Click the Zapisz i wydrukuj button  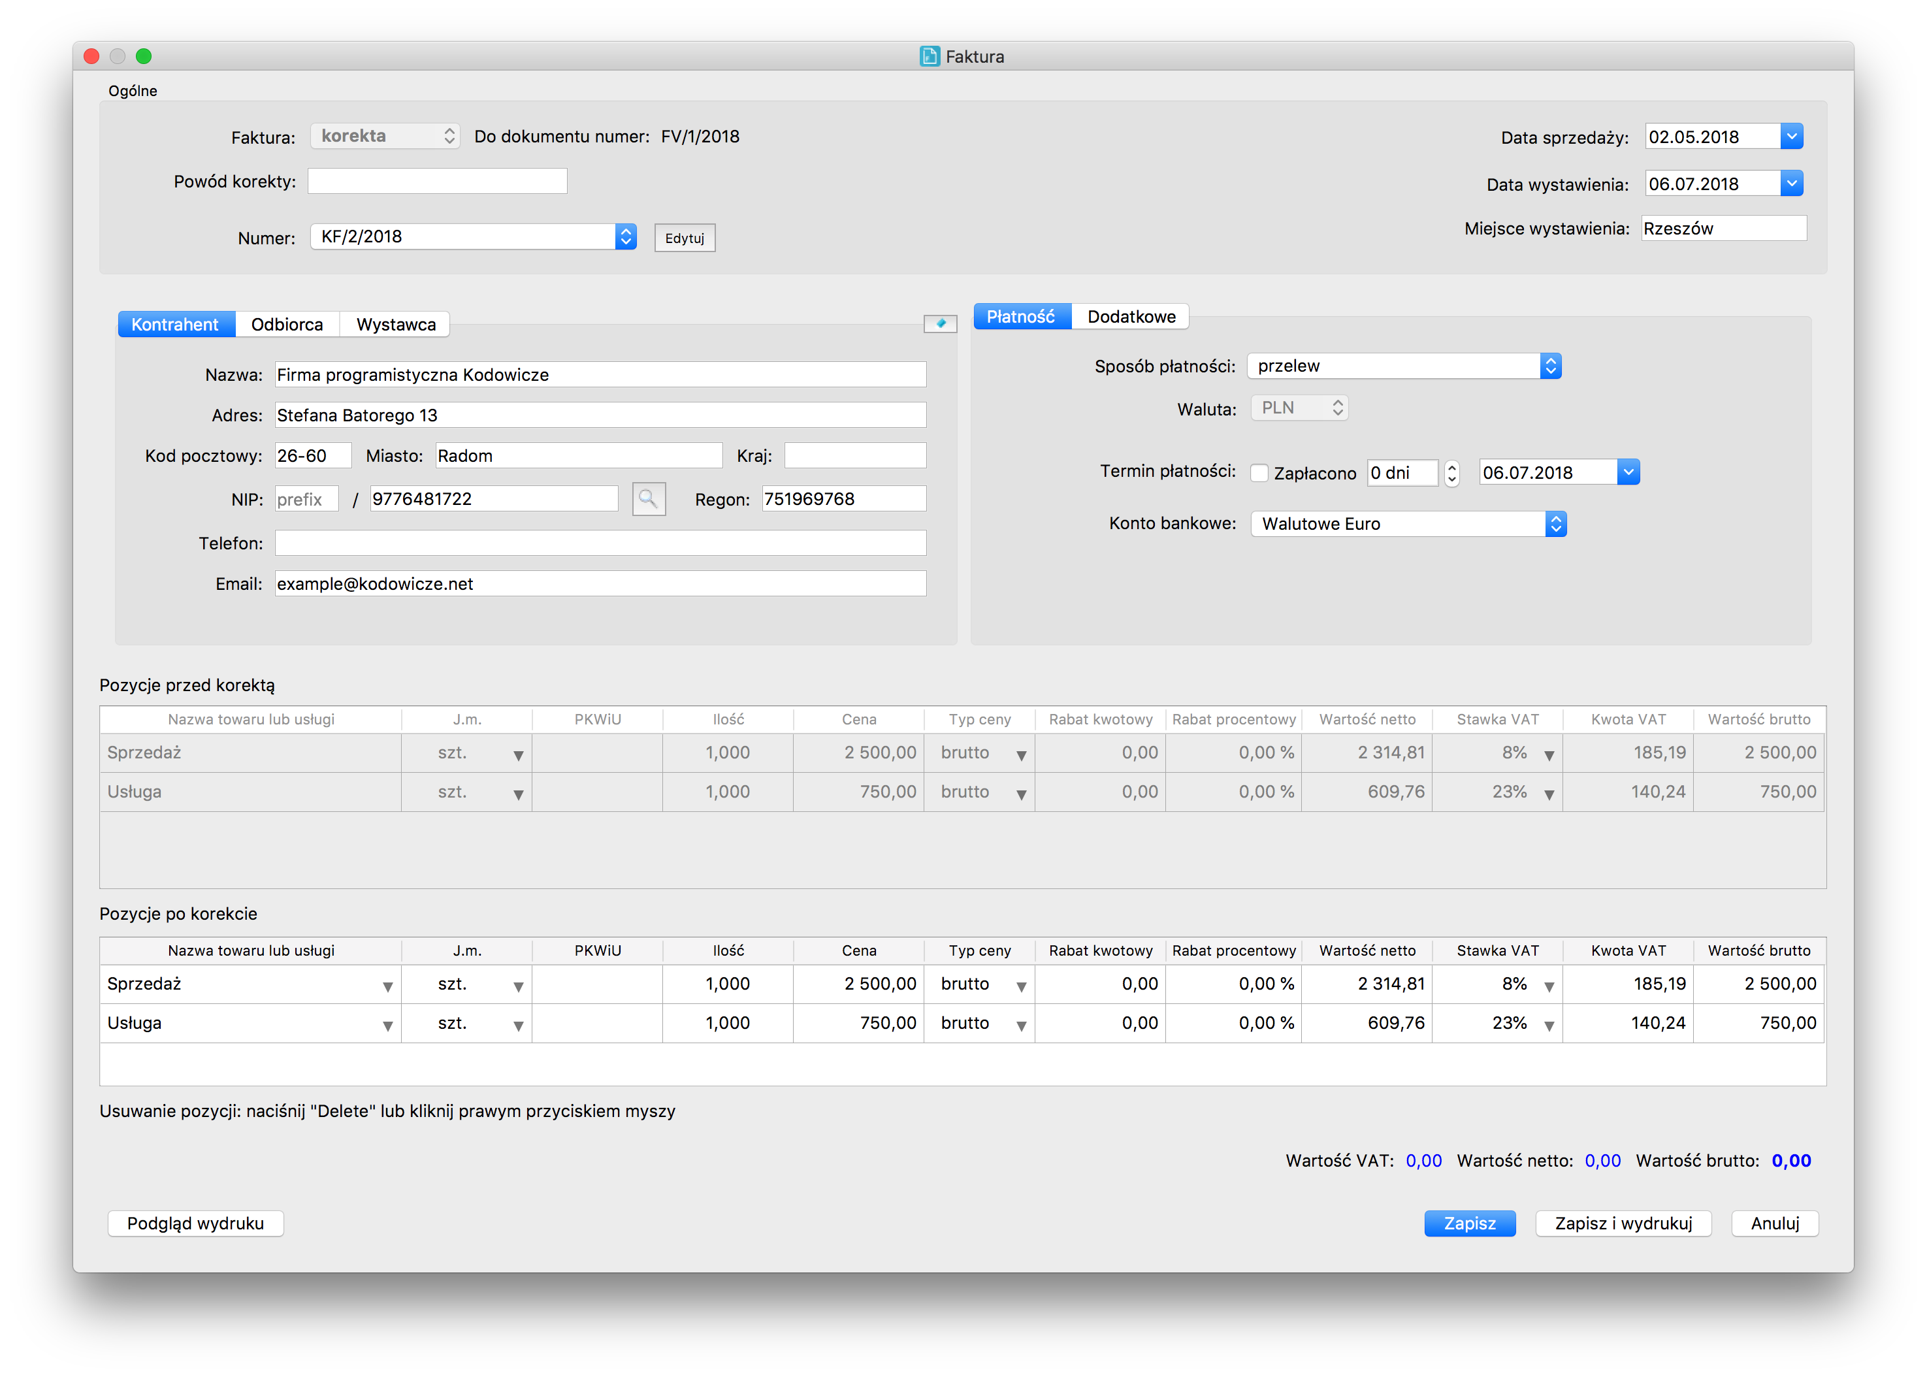tap(1623, 1223)
